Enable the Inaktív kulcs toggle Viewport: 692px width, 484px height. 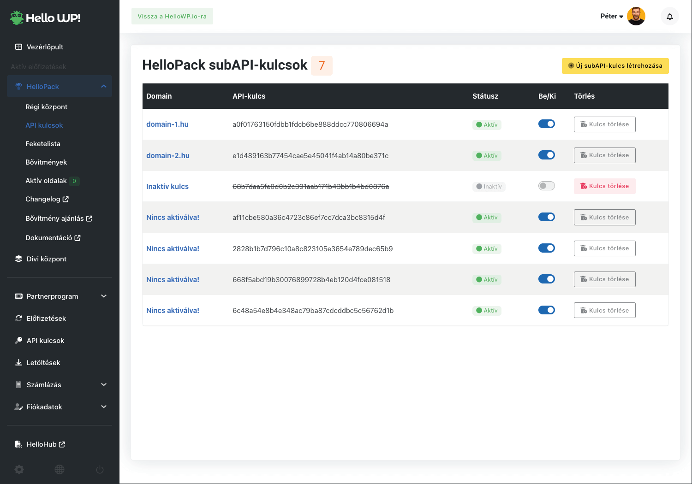click(547, 186)
